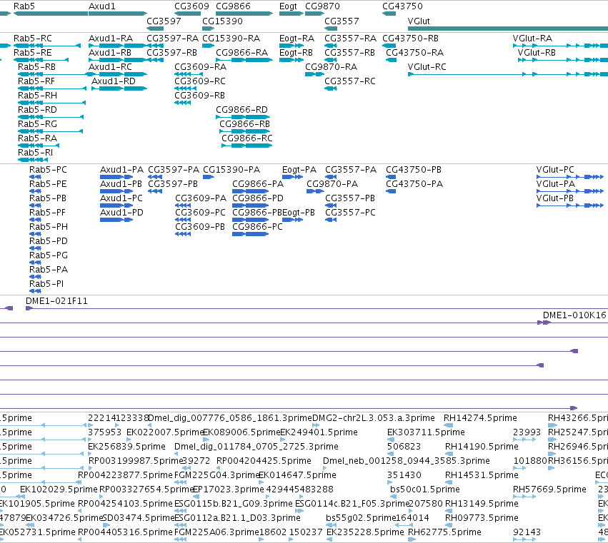Select the CG9866 gene feature
608x543 pixels.
(244, 14)
